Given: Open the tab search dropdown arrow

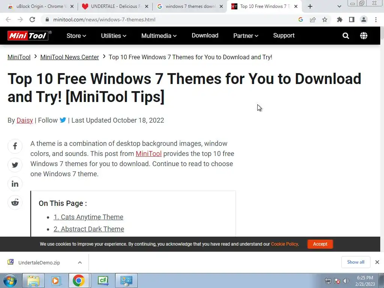Looking at the screenshot, I should (x=339, y=6).
